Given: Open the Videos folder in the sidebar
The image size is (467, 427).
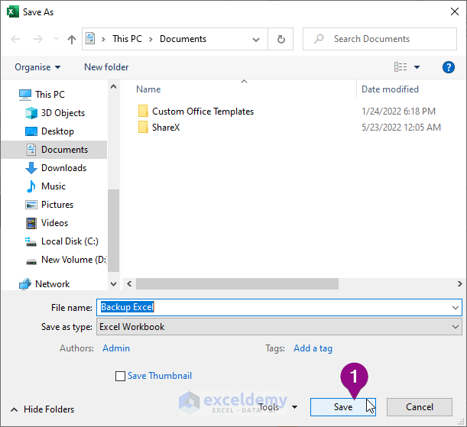Looking at the screenshot, I should 54,223.
